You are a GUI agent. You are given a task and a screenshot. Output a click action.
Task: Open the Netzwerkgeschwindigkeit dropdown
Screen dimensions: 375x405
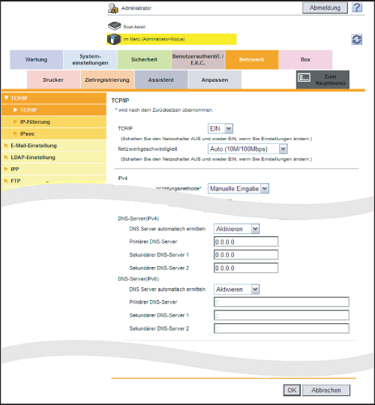point(247,148)
